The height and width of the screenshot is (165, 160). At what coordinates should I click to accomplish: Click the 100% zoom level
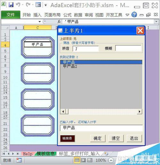click(x=101, y=160)
